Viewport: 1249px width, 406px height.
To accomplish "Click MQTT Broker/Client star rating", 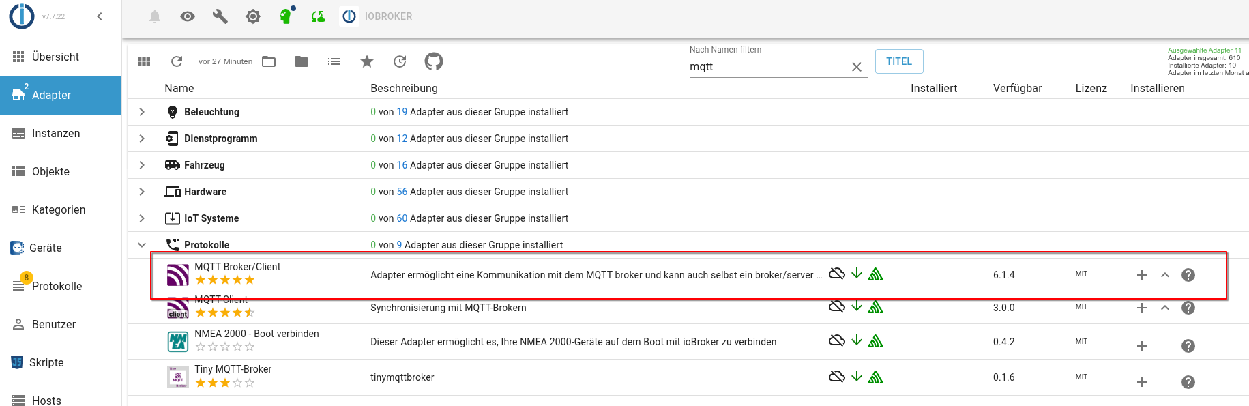I will tap(225, 280).
